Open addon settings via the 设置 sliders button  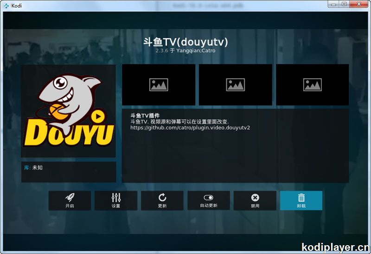click(x=116, y=201)
